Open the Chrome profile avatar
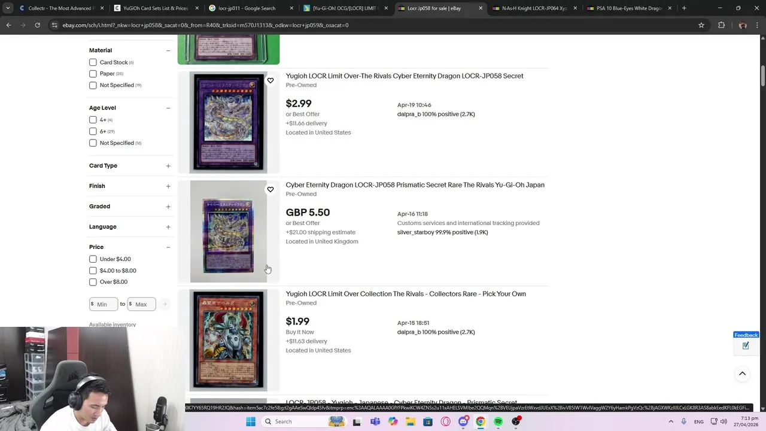The width and height of the screenshot is (766, 431). (743, 25)
